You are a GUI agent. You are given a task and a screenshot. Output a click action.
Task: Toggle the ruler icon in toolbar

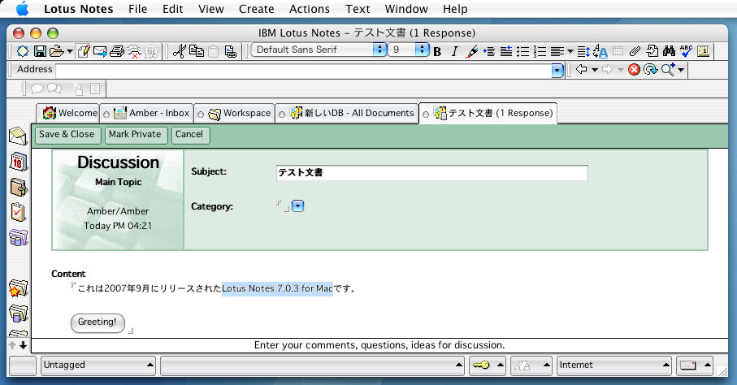tap(704, 51)
